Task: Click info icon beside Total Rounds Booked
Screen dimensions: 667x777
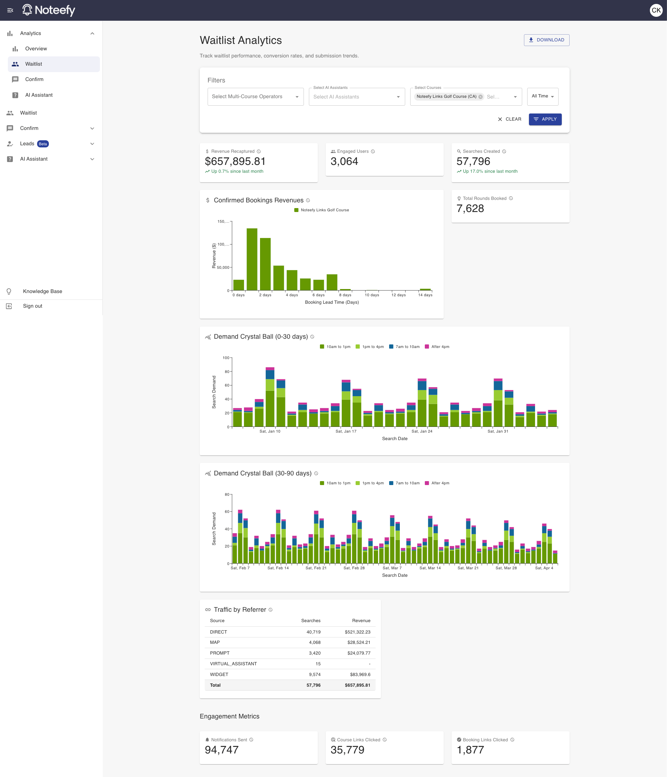Action: point(511,198)
